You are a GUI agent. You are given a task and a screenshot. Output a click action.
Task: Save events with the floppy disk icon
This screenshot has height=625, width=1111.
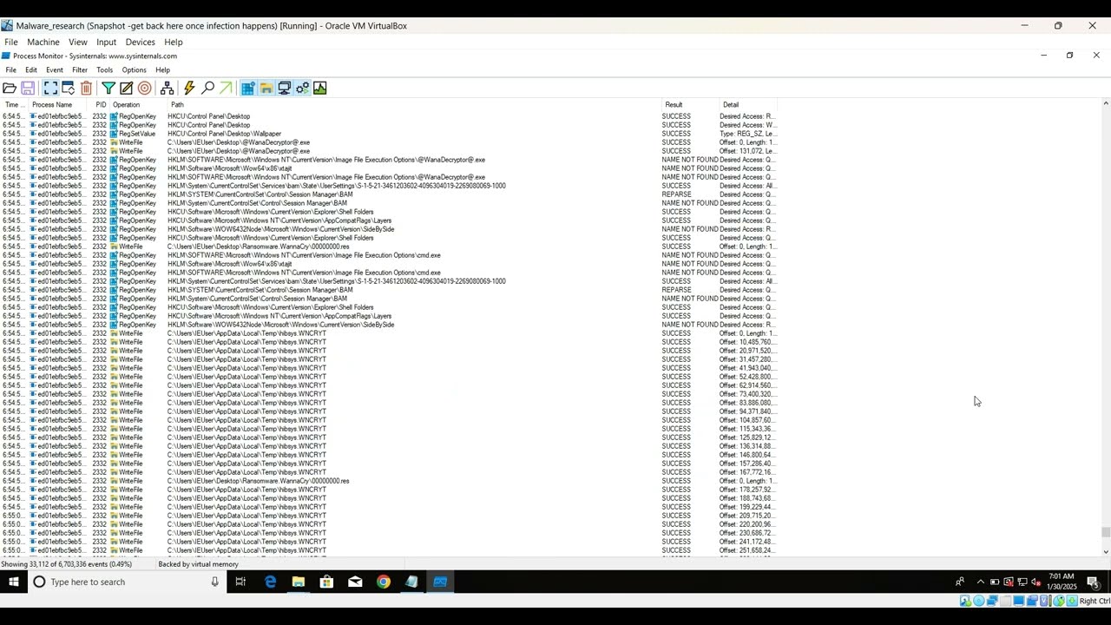coord(28,88)
